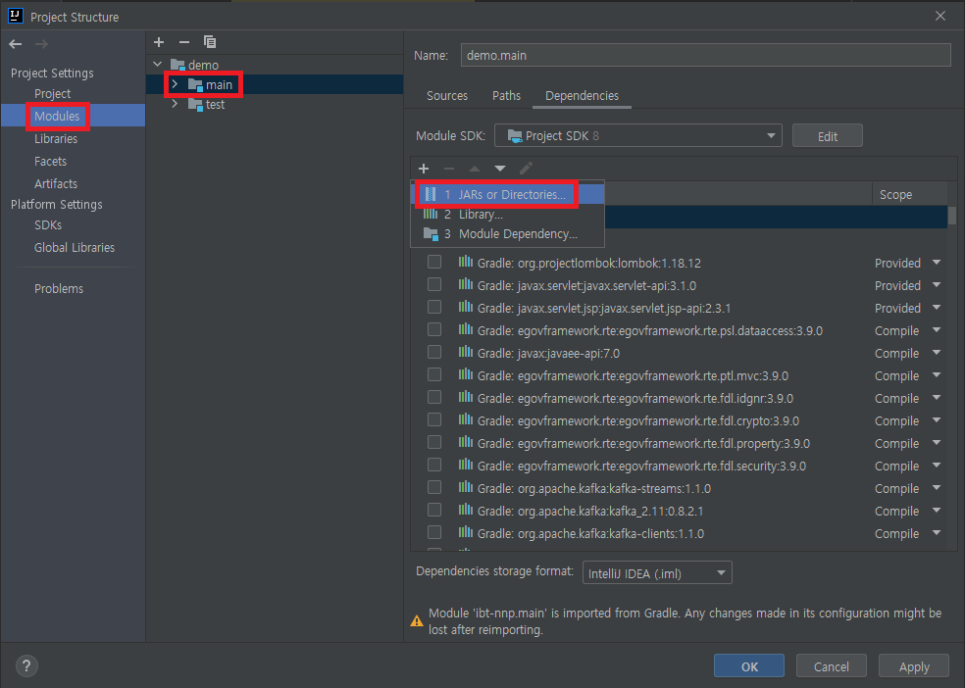Switch to the Dependencies tab
The height and width of the screenshot is (688, 965).
click(x=582, y=95)
